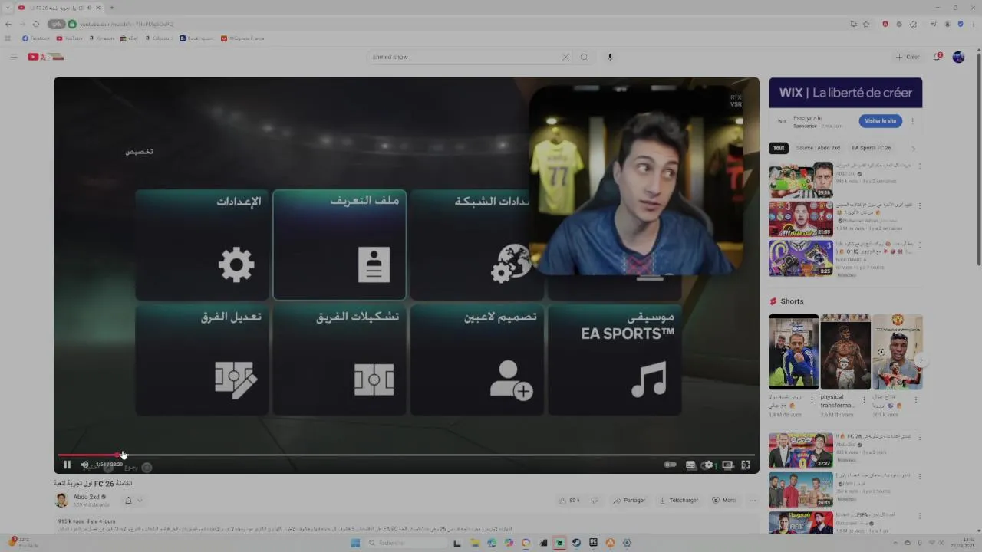Toggle subtitles with the captions icon
This screenshot has width=982, height=552.
690,465
